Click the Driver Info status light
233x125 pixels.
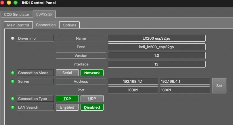pos(13,38)
